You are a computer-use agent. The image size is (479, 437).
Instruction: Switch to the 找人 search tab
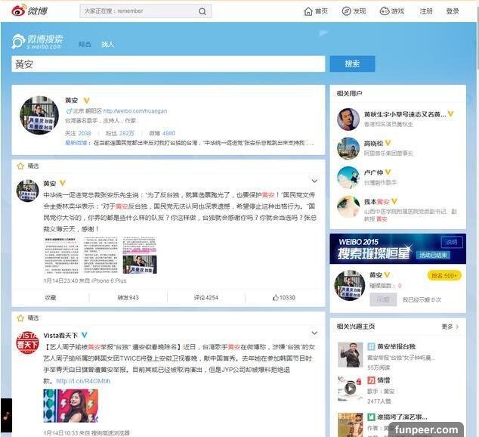(108, 45)
